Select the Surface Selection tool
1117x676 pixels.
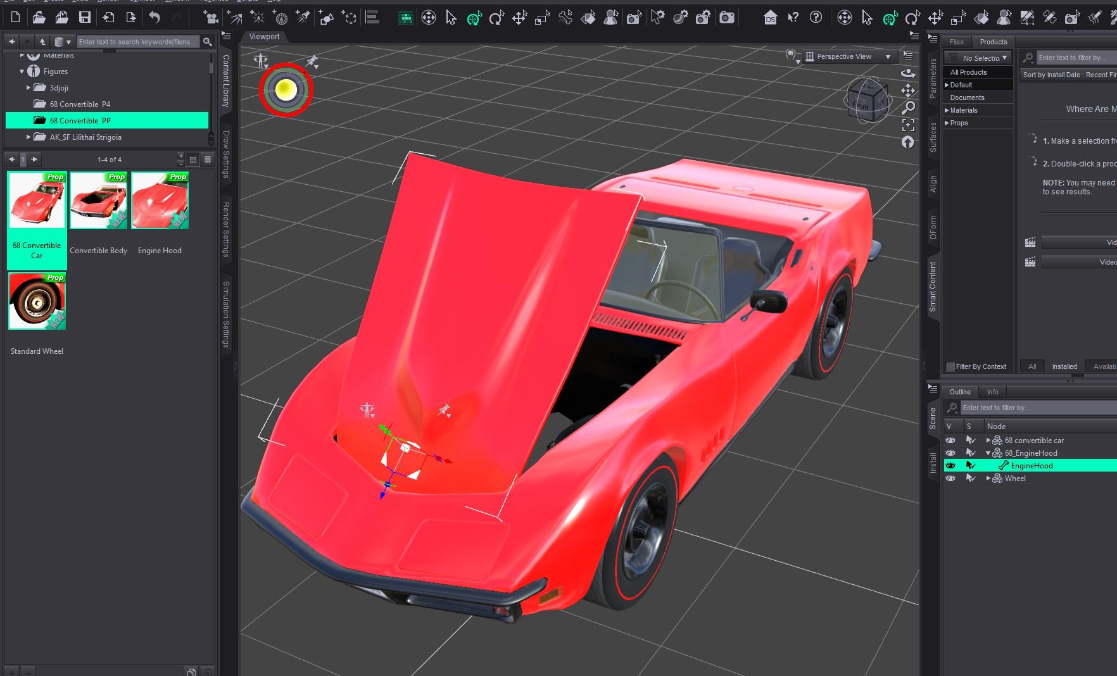click(588, 18)
